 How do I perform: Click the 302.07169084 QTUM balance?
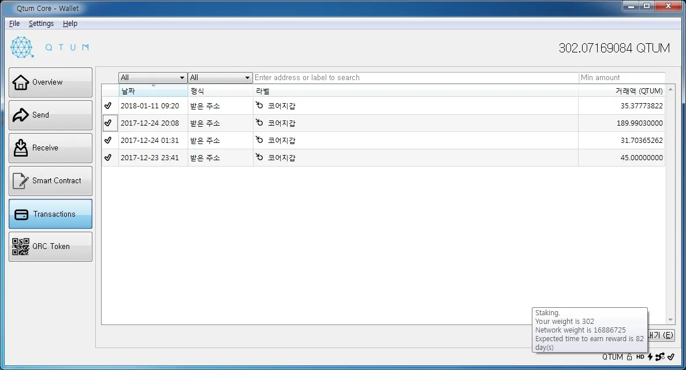coord(614,48)
